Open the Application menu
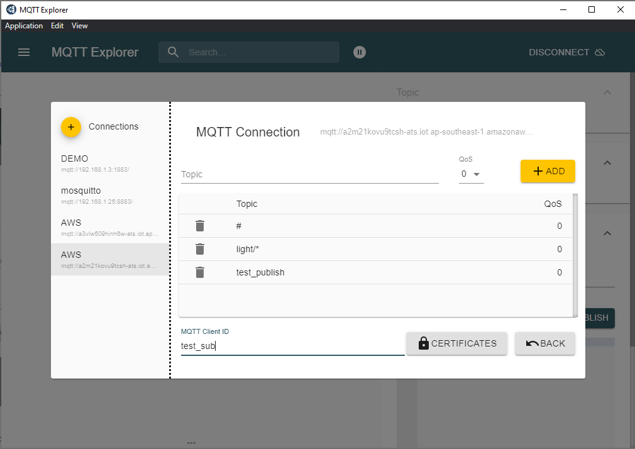 [x=24, y=26]
